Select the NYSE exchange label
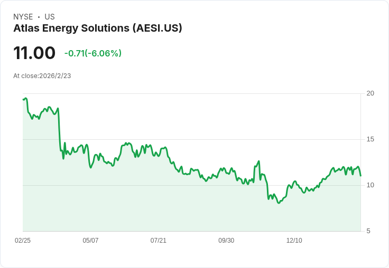This screenshot has height=268, width=389. click(23, 17)
